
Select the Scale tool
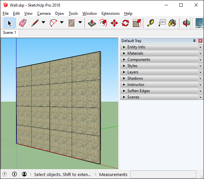pyautogui.click(x=137, y=23)
